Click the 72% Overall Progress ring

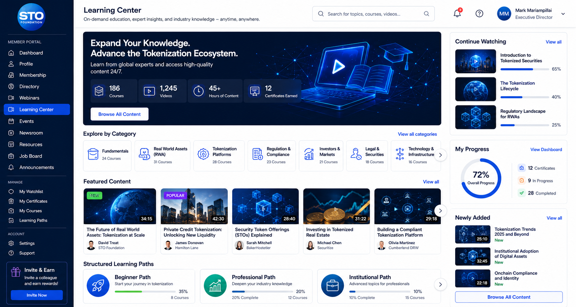[481, 178]
